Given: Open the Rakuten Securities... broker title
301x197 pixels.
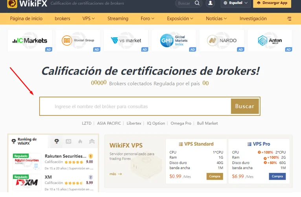Looking at the screenshot, I should pos(66,156).
